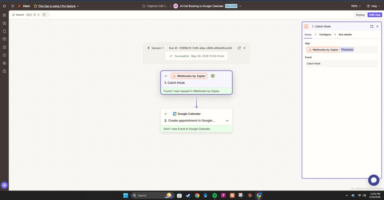Click Sent 1 new Event message

(187, 129)
